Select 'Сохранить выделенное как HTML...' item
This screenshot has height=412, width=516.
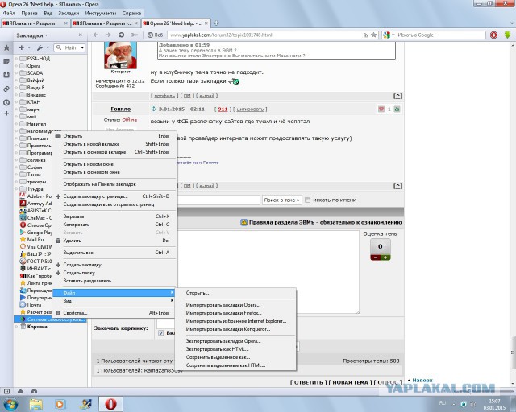click(235, 365)
